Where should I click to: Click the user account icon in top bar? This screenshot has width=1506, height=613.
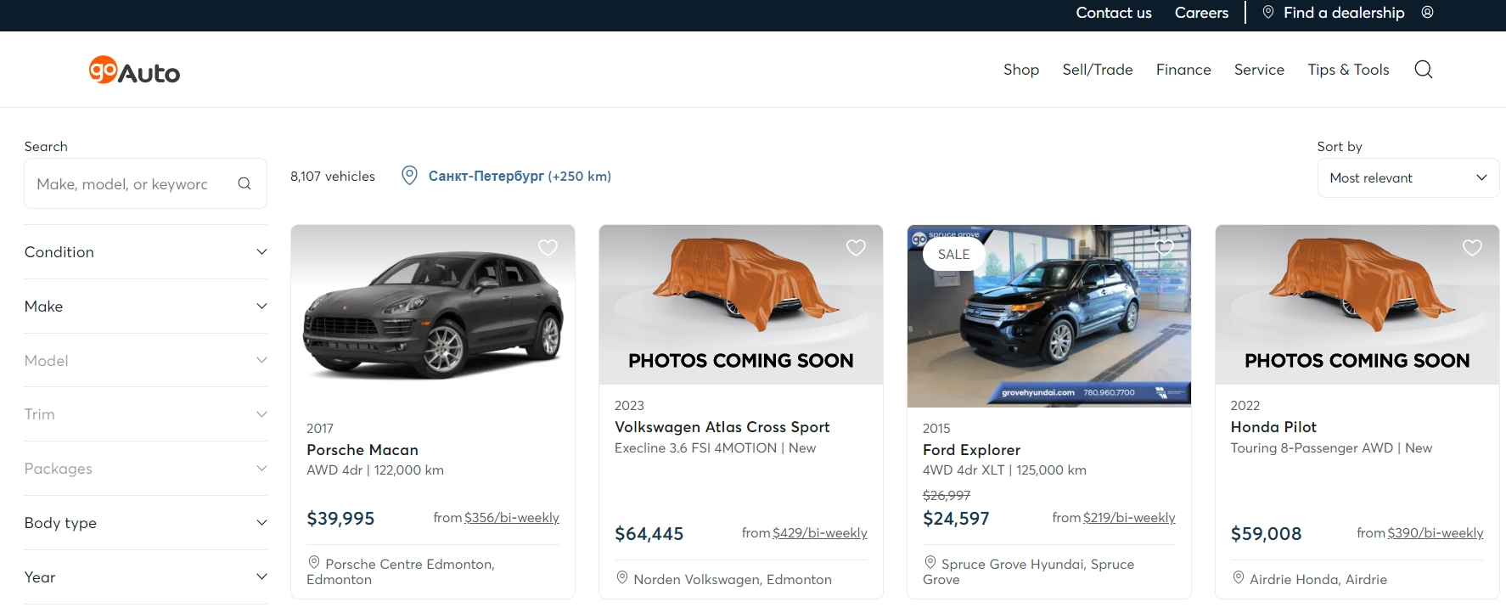point(1428,12)
